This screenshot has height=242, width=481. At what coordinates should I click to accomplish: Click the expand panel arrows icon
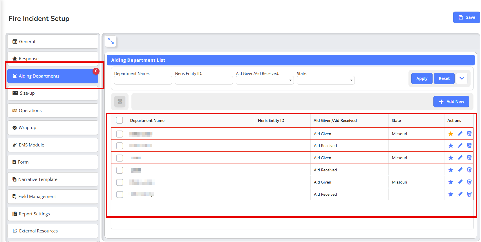(x=111, y=41)
